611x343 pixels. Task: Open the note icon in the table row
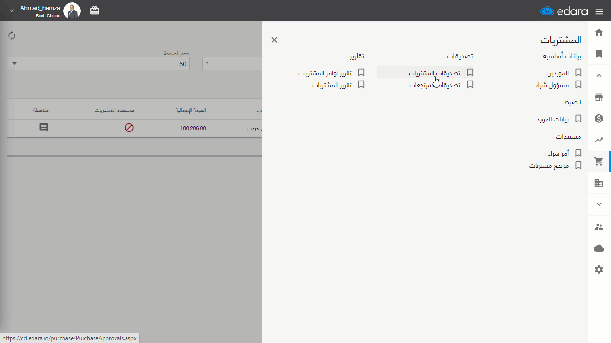(x=43, y=128)
